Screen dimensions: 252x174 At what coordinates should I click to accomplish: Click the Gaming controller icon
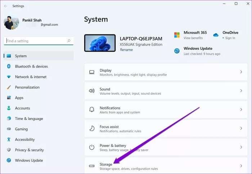point(9,129)
